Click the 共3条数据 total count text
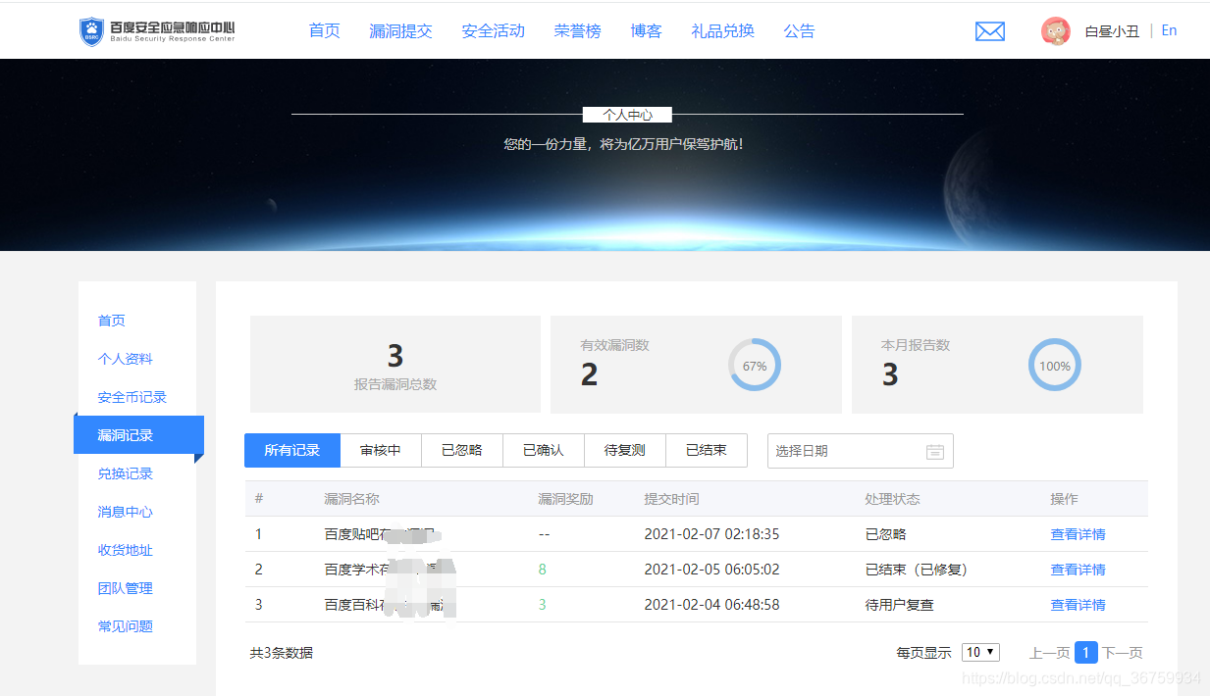The image size is (1210, 696). (282, 653)
